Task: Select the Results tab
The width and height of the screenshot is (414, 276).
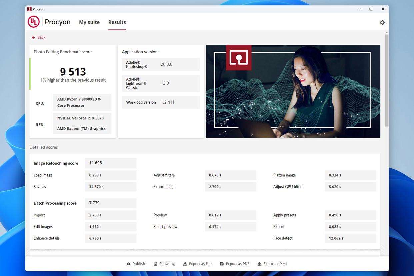Action: click(117, 22)
